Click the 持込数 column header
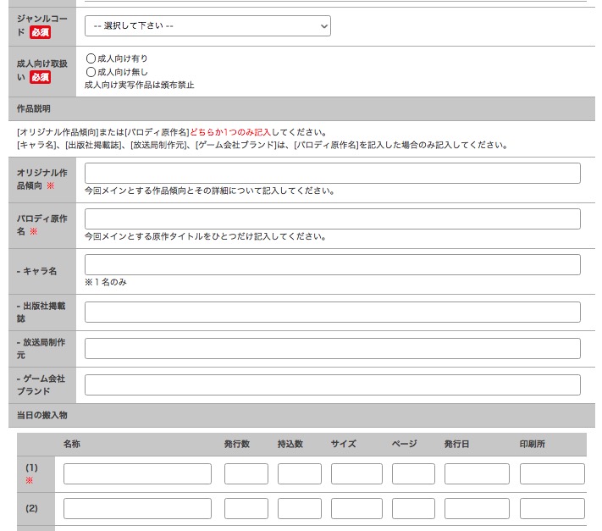This screenshot has width=602, height=531. coord(290,444)
